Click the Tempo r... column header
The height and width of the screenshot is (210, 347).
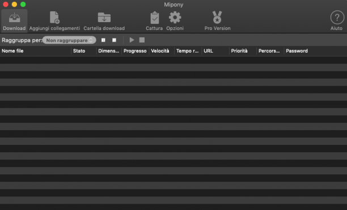(188, 51)
